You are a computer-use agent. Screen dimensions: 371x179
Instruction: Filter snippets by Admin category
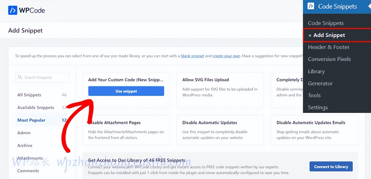(24, 133)
